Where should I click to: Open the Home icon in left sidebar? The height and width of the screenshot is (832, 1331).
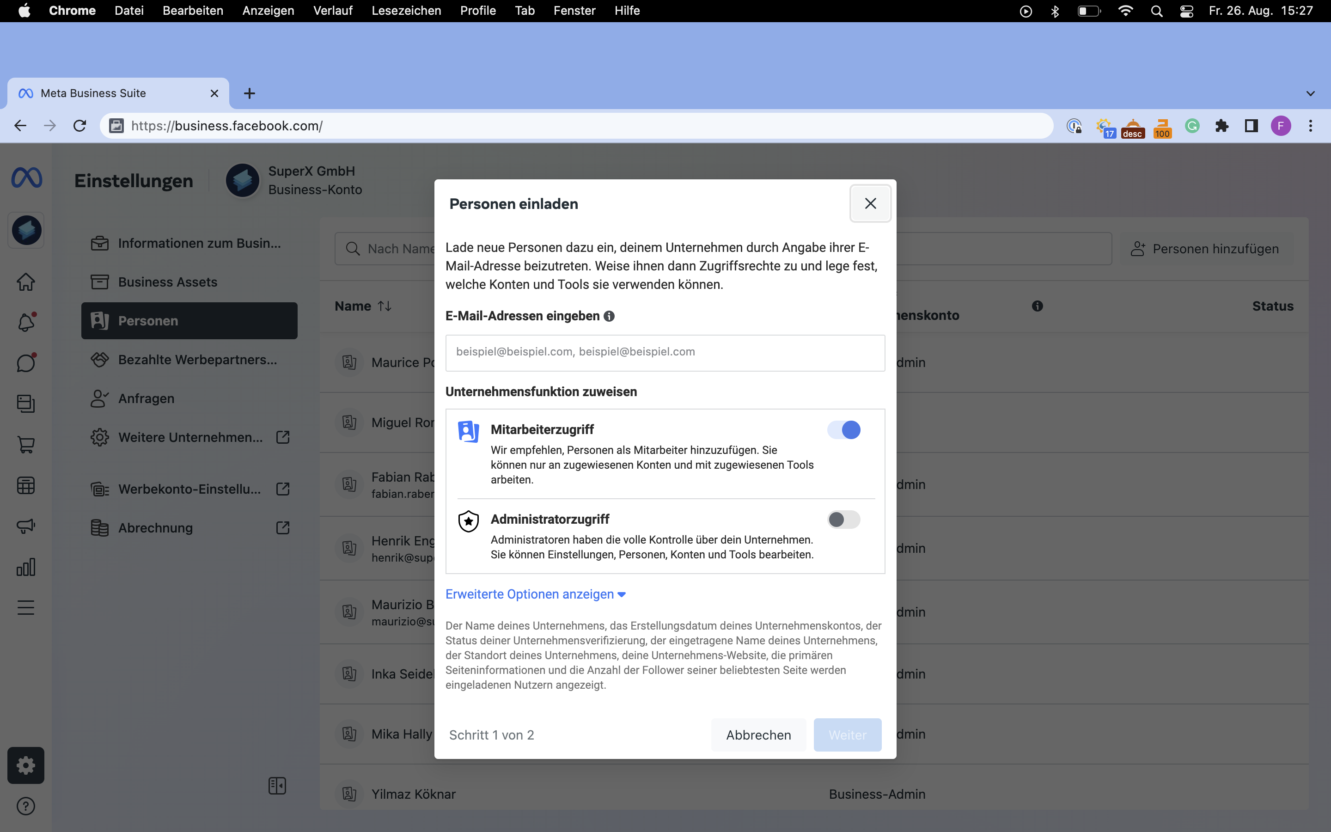(x=26, y=282)
